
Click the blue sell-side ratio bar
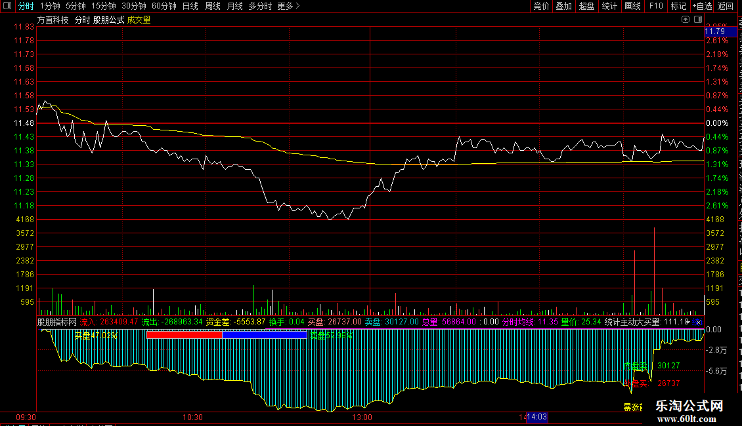click(265, 335)
